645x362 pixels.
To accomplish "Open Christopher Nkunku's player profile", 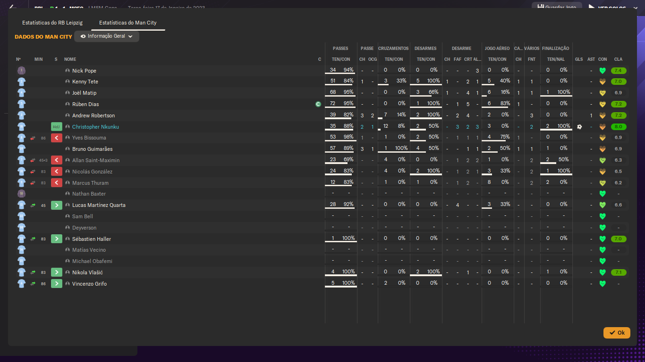I will click(95, 127).
